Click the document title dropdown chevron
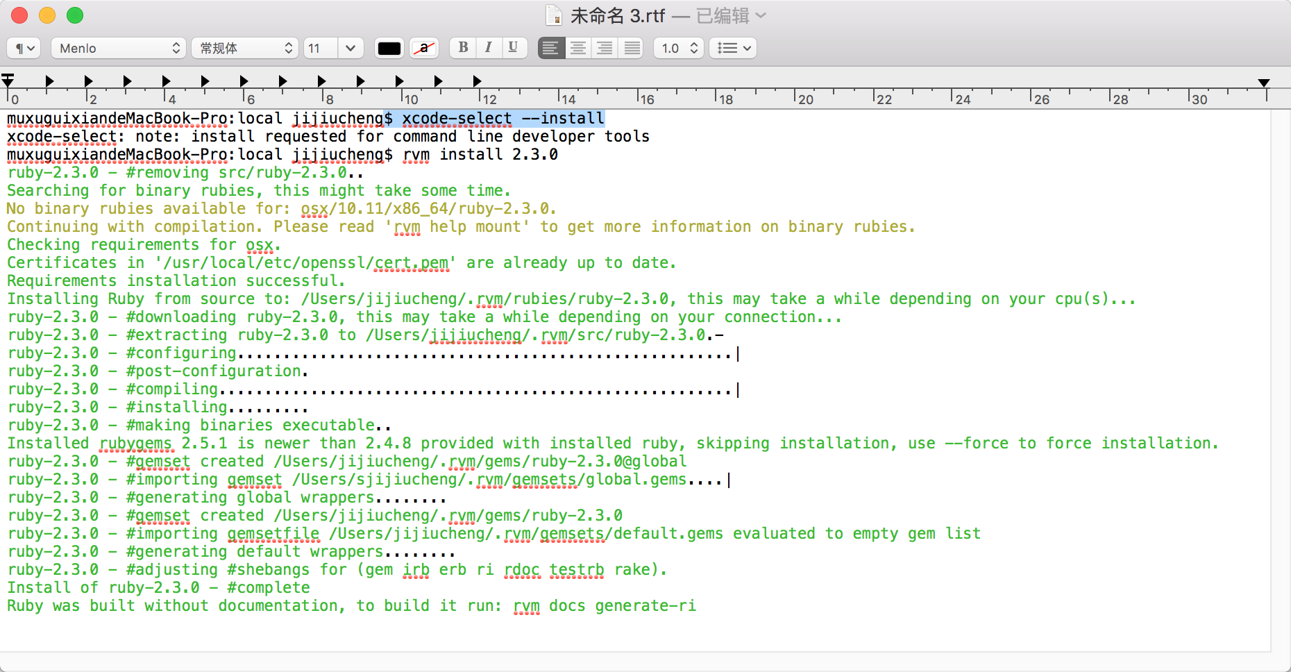This screenshot has width=1291, height=672. [x=761, y=15]
